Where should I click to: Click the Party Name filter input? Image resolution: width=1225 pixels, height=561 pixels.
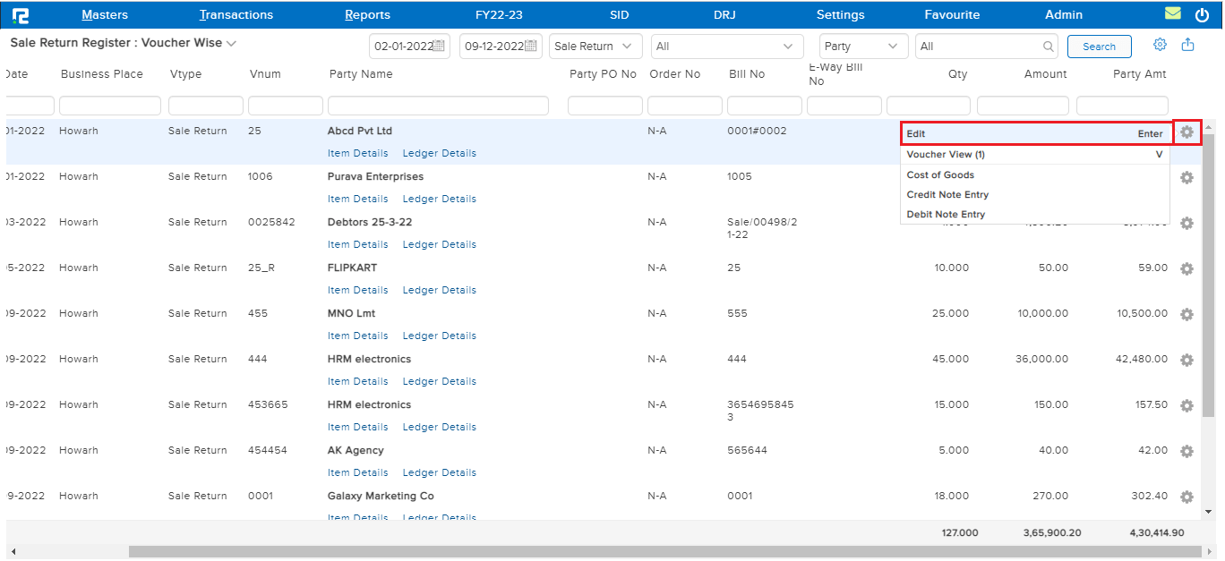(438, 106)
